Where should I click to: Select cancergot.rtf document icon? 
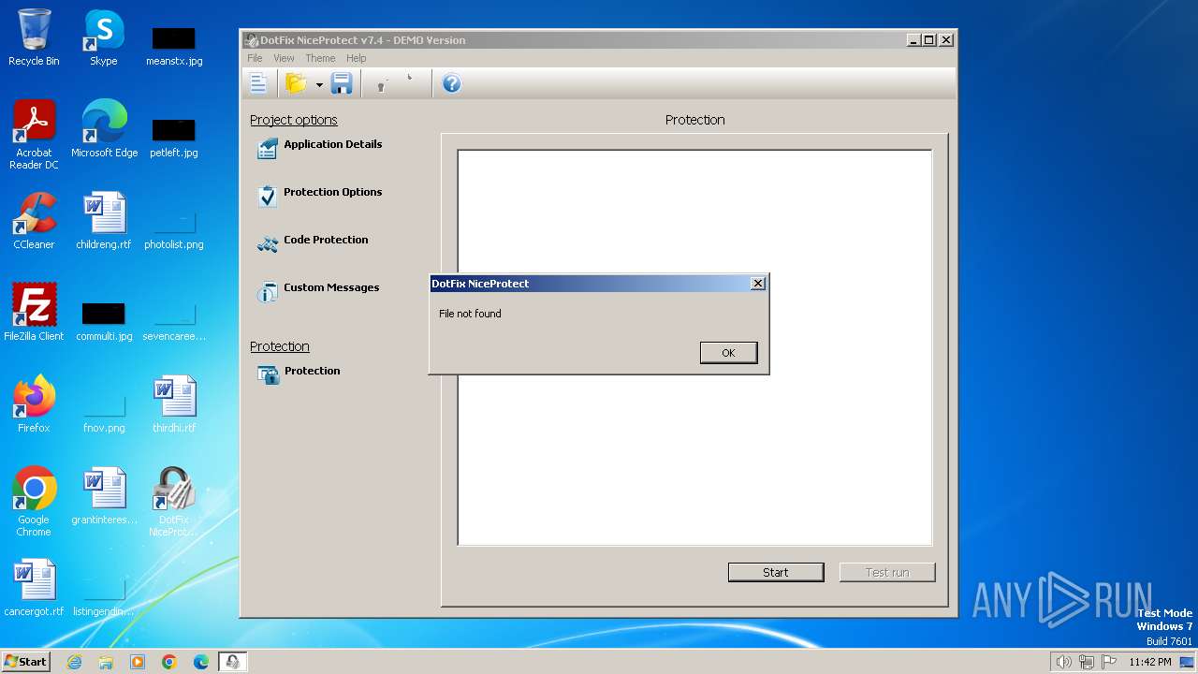coord(34,588)
